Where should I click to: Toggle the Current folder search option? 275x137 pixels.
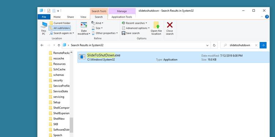click(x=60, y=23)
